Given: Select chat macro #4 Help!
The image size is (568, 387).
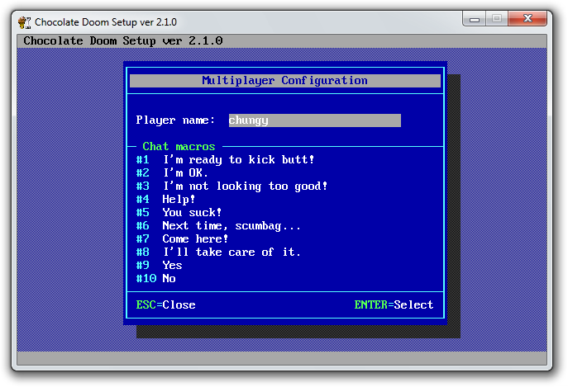Looking at the screenshot, I should 179,200.
